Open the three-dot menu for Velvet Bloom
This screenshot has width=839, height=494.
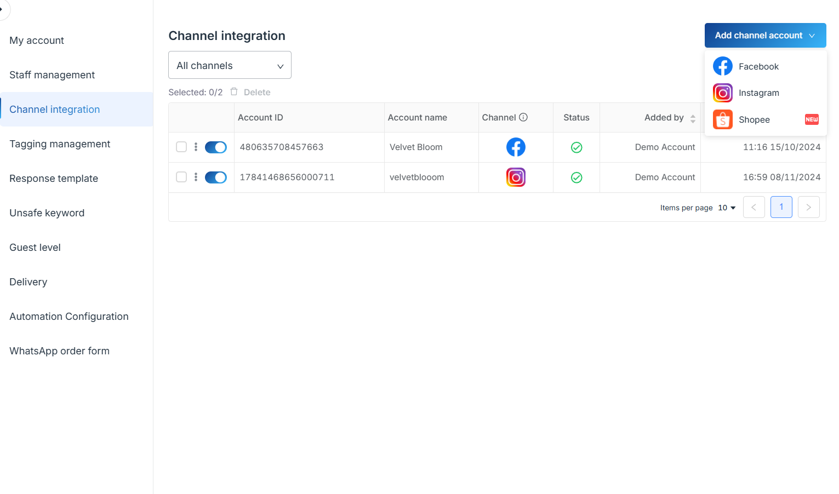(x=196, y=147)
